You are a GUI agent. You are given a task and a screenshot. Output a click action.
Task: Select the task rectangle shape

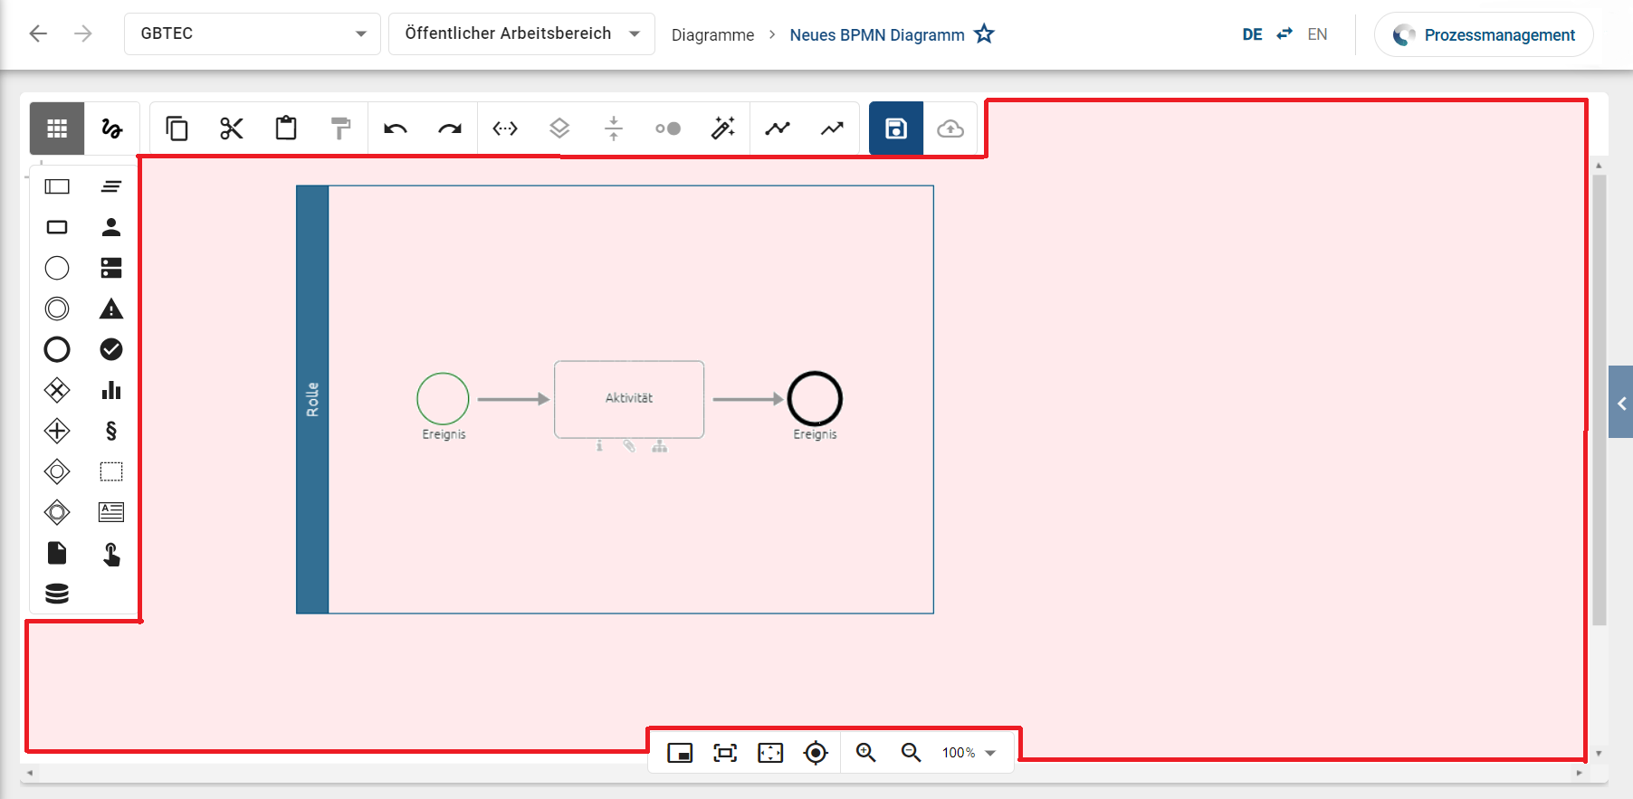click(x=57, y=227)
